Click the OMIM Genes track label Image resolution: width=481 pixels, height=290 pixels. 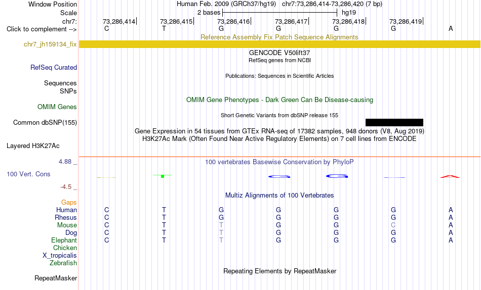(x=57, y=107)
